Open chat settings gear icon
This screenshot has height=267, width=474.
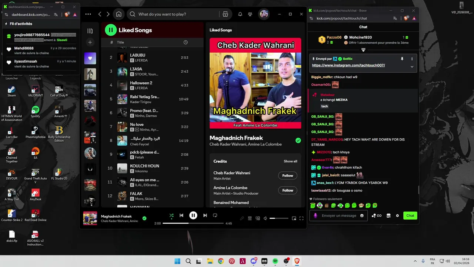coord(397,215)
